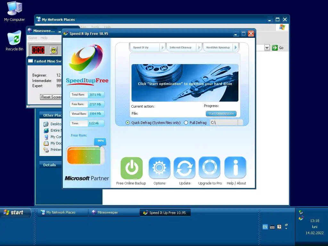Expand the Details panel header
328x246 pixels.
51,165
